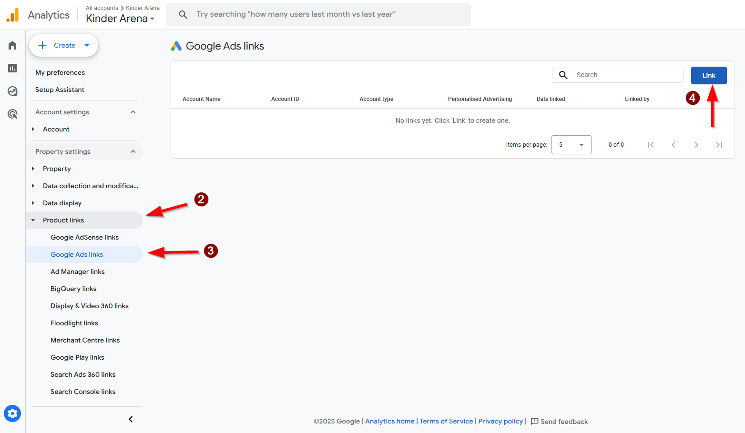
Task: Select Search Console links
Action: (83, 392)
